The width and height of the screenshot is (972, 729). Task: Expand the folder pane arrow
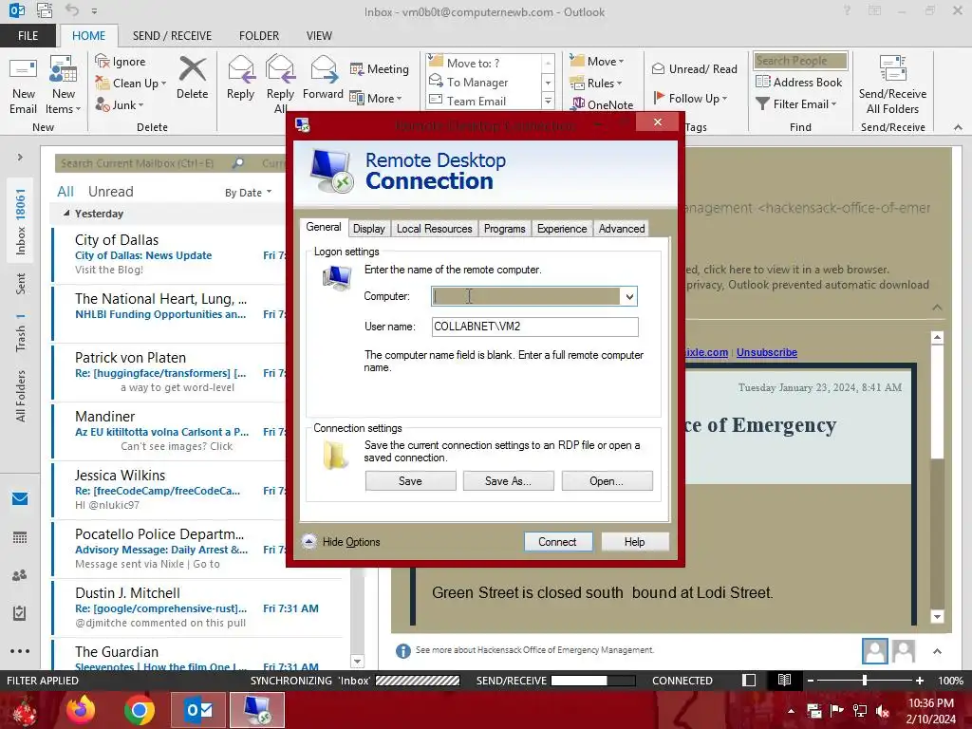(20, 158)
